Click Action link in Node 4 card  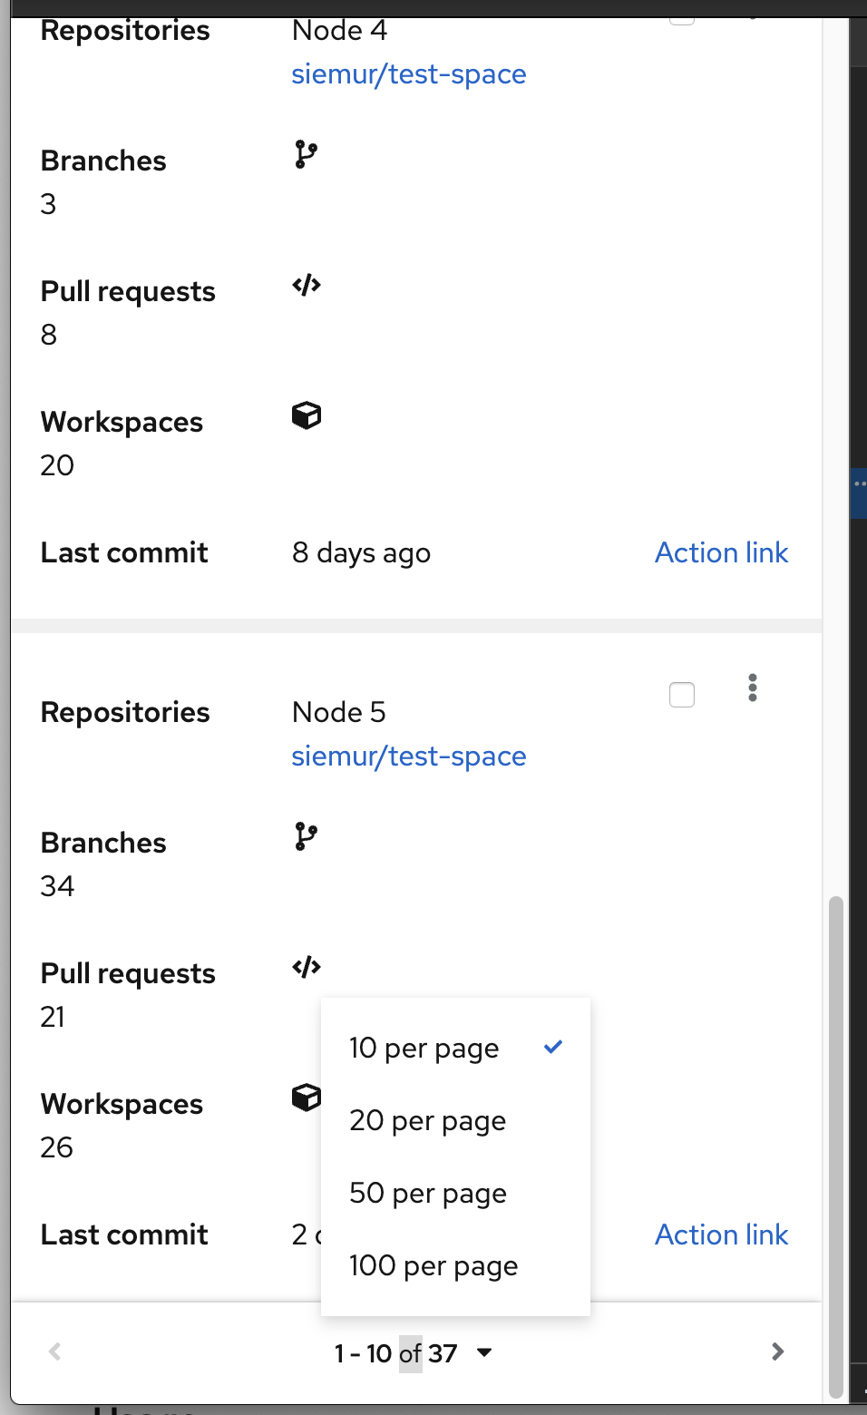722,552
